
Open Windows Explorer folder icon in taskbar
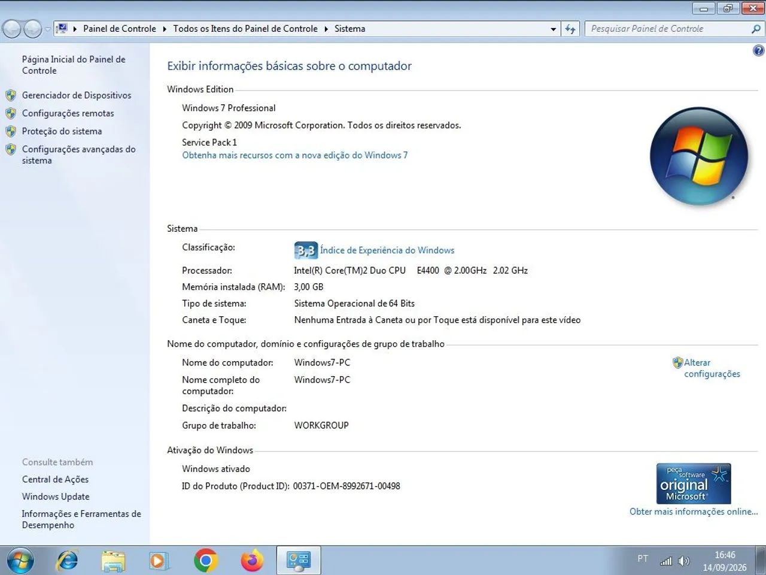[x=113, y=561]
